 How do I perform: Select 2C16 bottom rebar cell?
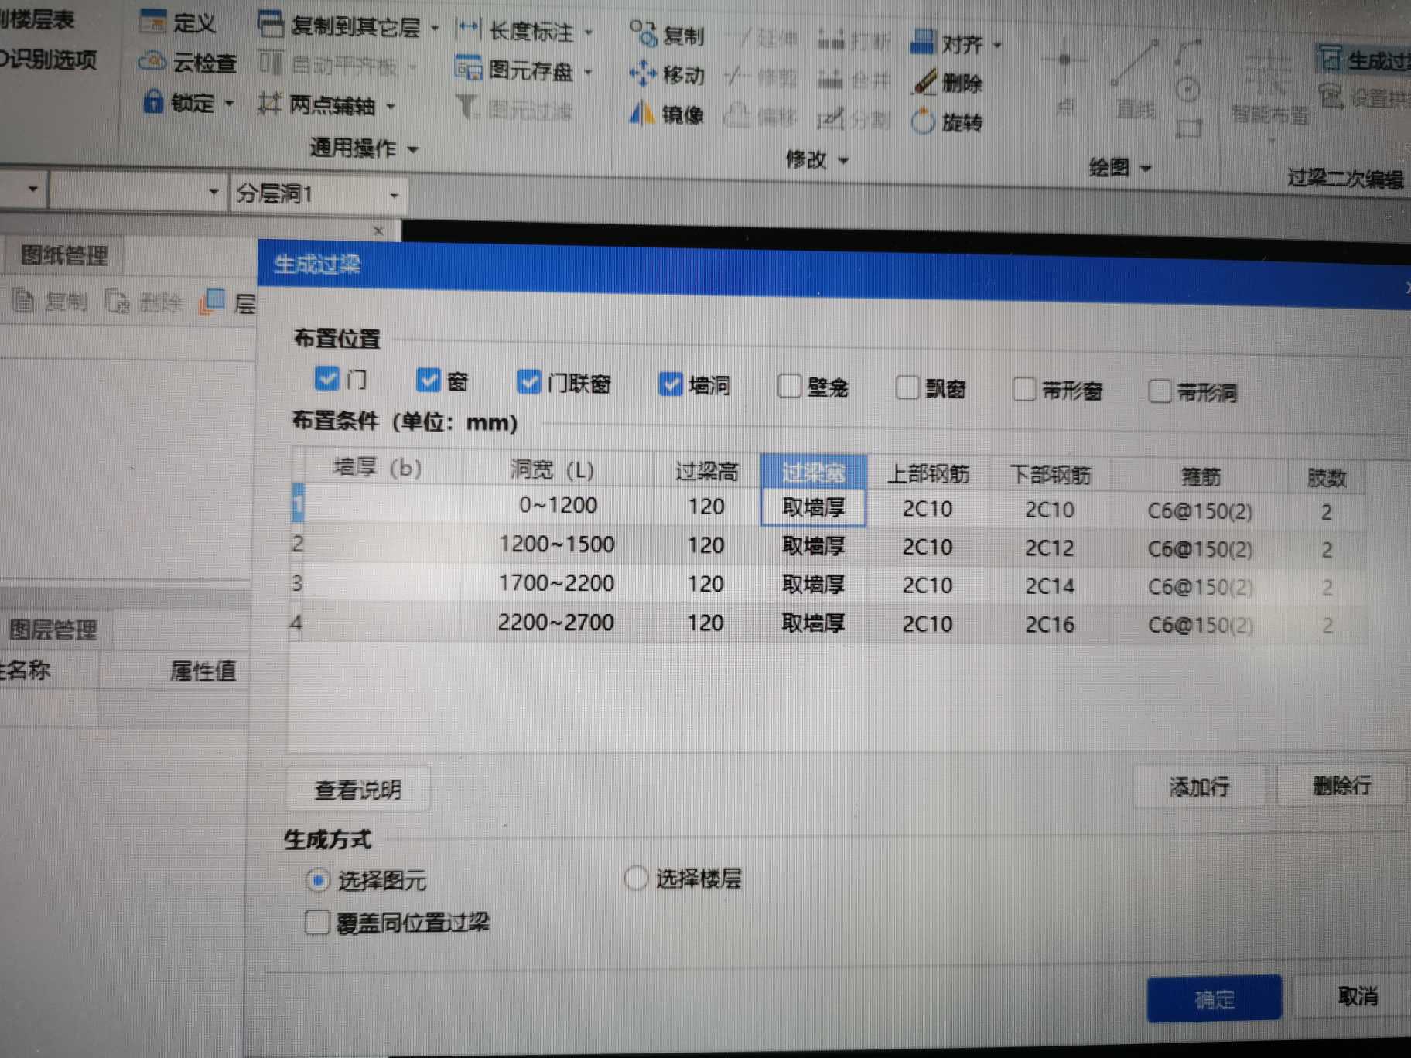point(1050,625)
